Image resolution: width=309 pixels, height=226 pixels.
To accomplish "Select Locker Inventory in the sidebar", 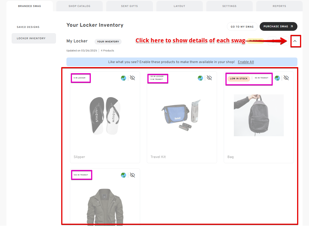I will pos(34,38).
